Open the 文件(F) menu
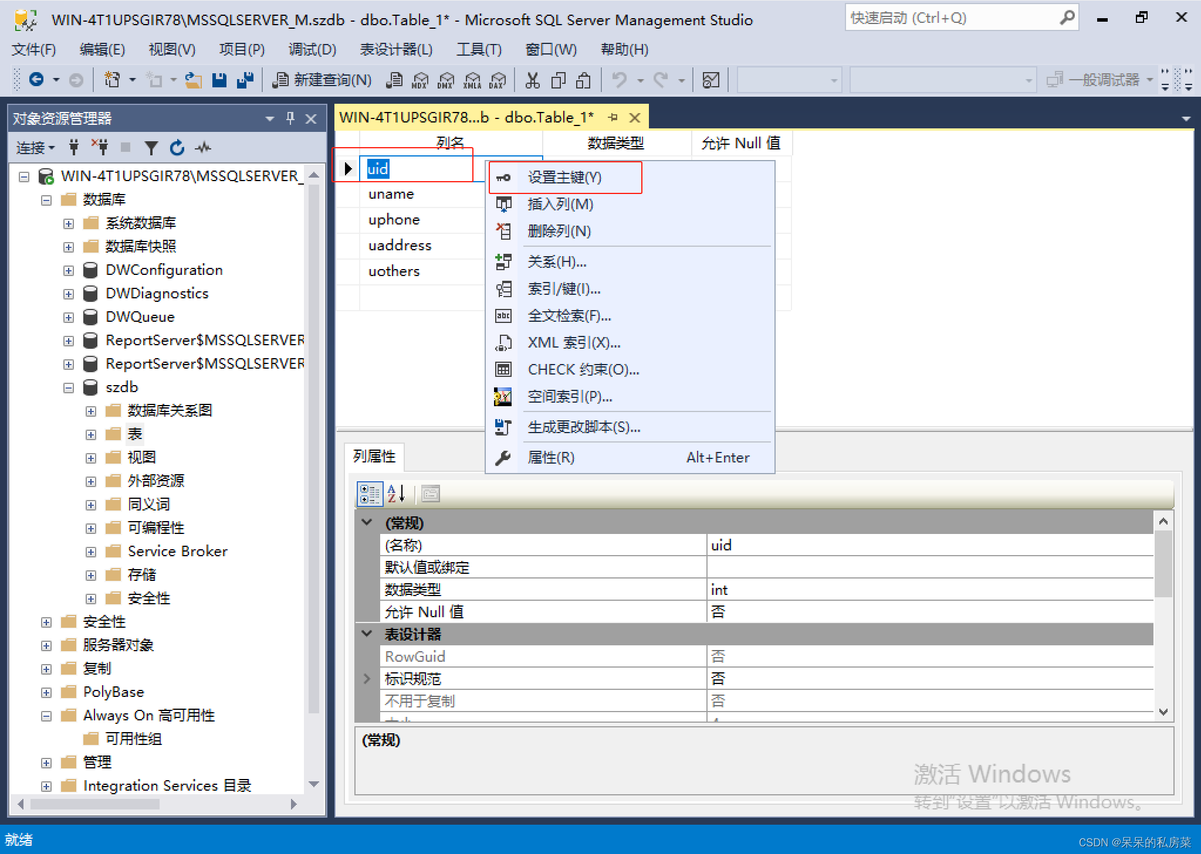The width and height of the screenshot is (1201, 854). [x=34, y=49]
